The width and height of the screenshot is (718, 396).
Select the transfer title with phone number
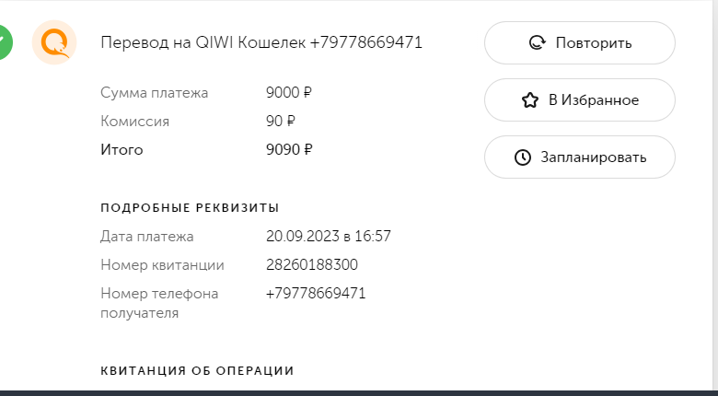pos(261,42)
